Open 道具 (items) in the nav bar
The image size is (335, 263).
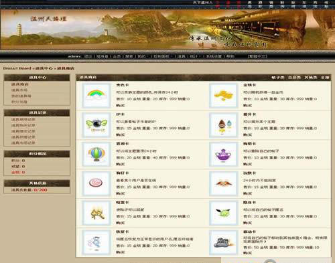point(182,56)
